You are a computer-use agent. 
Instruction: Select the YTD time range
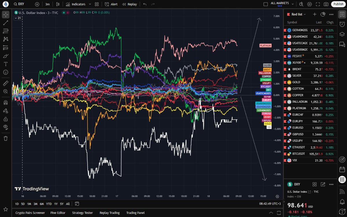click(49, 204)
